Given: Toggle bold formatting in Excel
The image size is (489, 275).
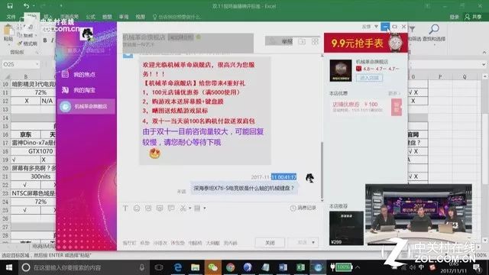Looking at the screenshot, I should coord(45,40).
